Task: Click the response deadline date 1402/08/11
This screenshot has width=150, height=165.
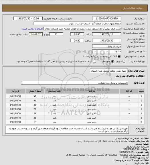Action: tap(107, 34)
